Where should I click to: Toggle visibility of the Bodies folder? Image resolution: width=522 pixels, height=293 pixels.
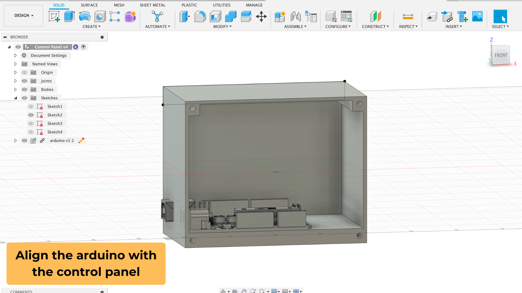[x=24, y=90]
